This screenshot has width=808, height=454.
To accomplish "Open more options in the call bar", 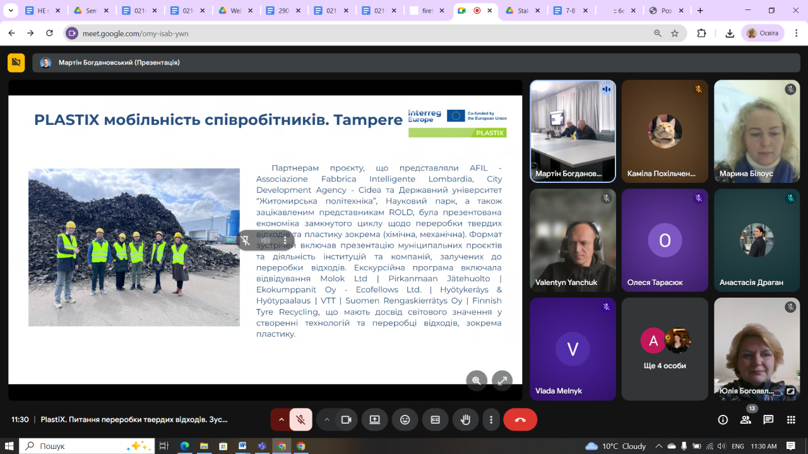I will pyautogui.click(x=491, y=420).
